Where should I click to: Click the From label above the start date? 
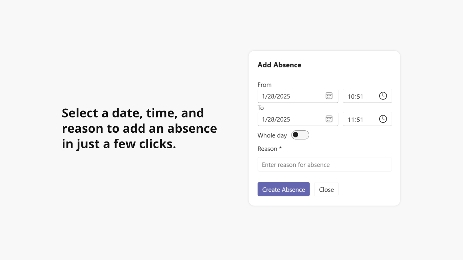(264, 85)
